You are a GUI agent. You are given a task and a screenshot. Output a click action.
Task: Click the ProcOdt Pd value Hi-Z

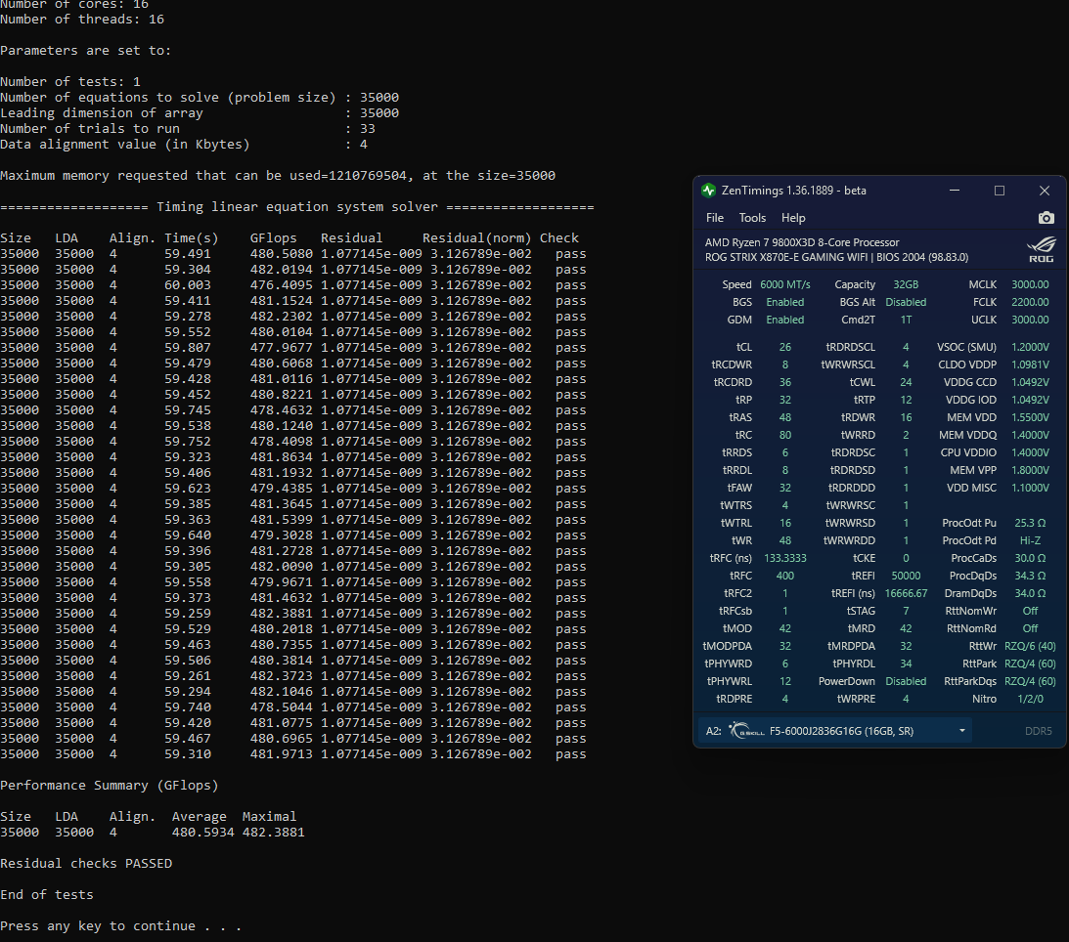[1030, 540]
